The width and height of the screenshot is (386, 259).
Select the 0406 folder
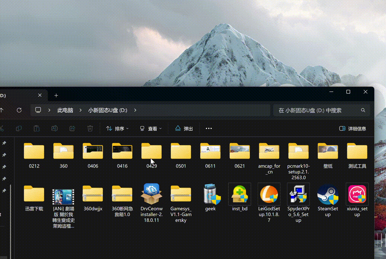point(93,155)
